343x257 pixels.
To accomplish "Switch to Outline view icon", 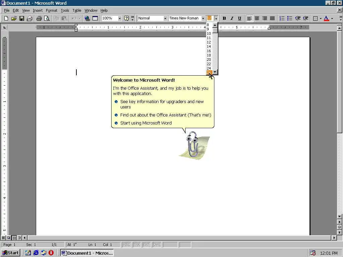I will [x=19, y=238].
